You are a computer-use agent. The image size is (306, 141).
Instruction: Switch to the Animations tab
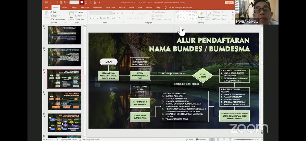(97, 7)
